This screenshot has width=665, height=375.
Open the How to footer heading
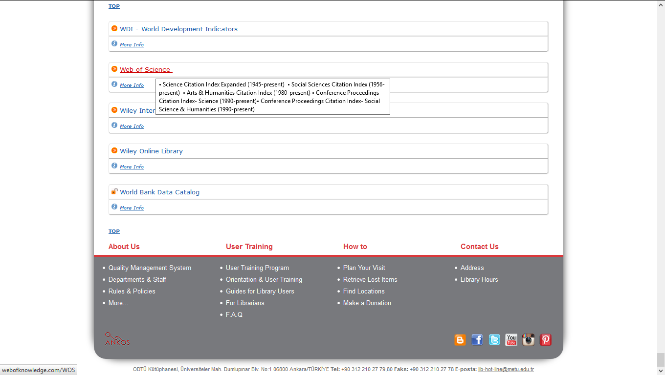tap(355, 247)
